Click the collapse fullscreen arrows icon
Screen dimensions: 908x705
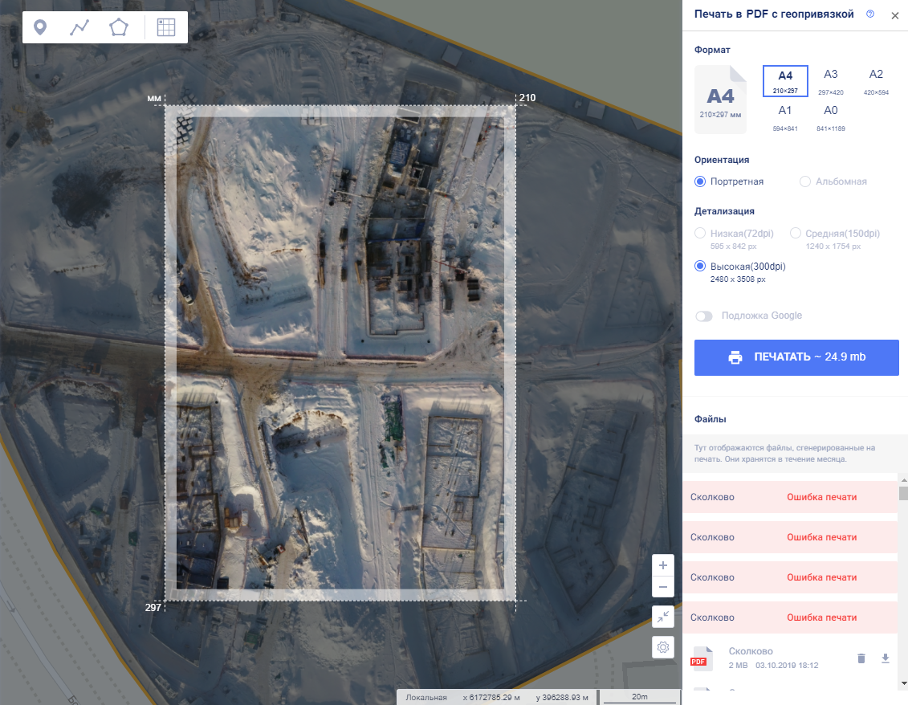coord(663,617)
